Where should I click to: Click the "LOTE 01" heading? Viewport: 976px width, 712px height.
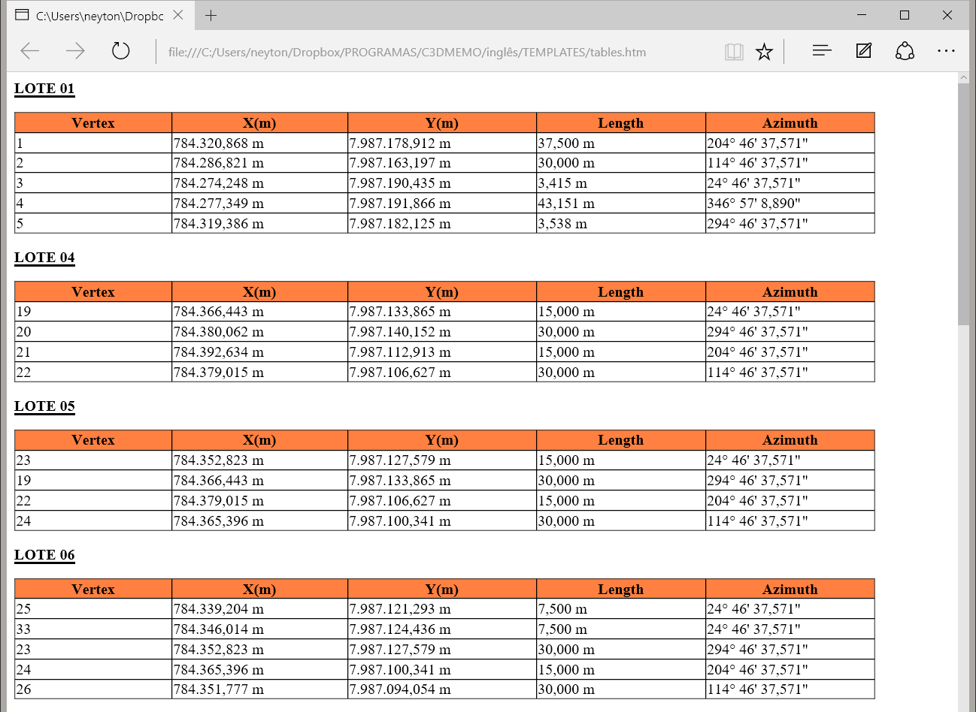44,89
